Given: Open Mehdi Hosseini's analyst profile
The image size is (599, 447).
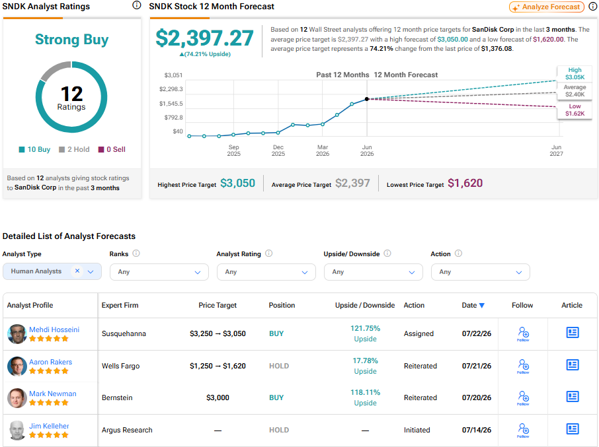Looking at the screenshot, I should pyautogui.click(x=54, y=329).
